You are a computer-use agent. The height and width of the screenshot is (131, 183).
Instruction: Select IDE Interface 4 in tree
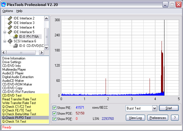click(24, 27)
